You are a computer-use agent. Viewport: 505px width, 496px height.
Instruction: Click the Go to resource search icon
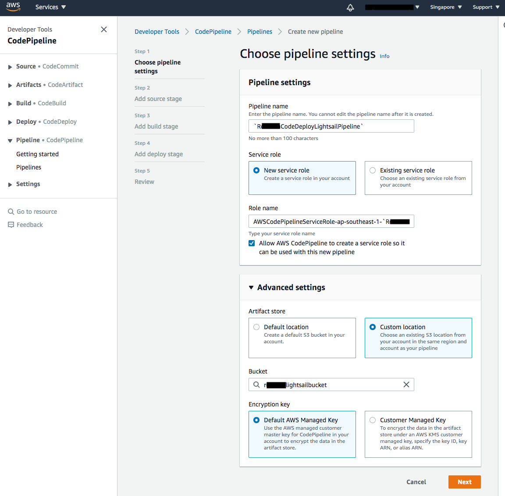point(11,212)
